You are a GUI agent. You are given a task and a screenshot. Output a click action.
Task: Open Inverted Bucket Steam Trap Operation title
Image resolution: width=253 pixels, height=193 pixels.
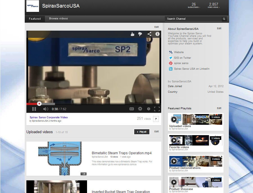[121, 191]
